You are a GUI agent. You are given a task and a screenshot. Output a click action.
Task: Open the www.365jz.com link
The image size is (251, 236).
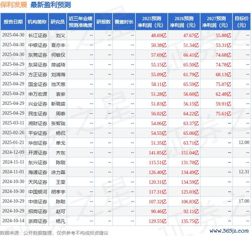[x=229, y=231]
